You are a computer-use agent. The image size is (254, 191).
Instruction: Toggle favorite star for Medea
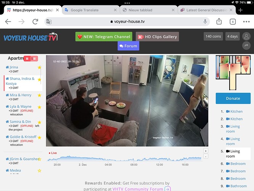(x=39, y=171)
